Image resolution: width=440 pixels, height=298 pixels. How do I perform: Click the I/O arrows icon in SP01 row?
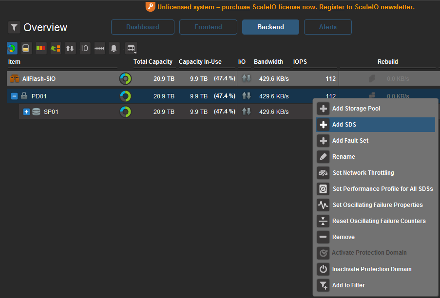[247, 112]
